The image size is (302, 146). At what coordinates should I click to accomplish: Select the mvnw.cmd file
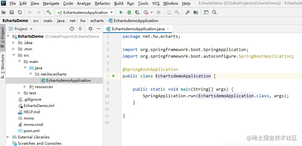tap(33, 125)
